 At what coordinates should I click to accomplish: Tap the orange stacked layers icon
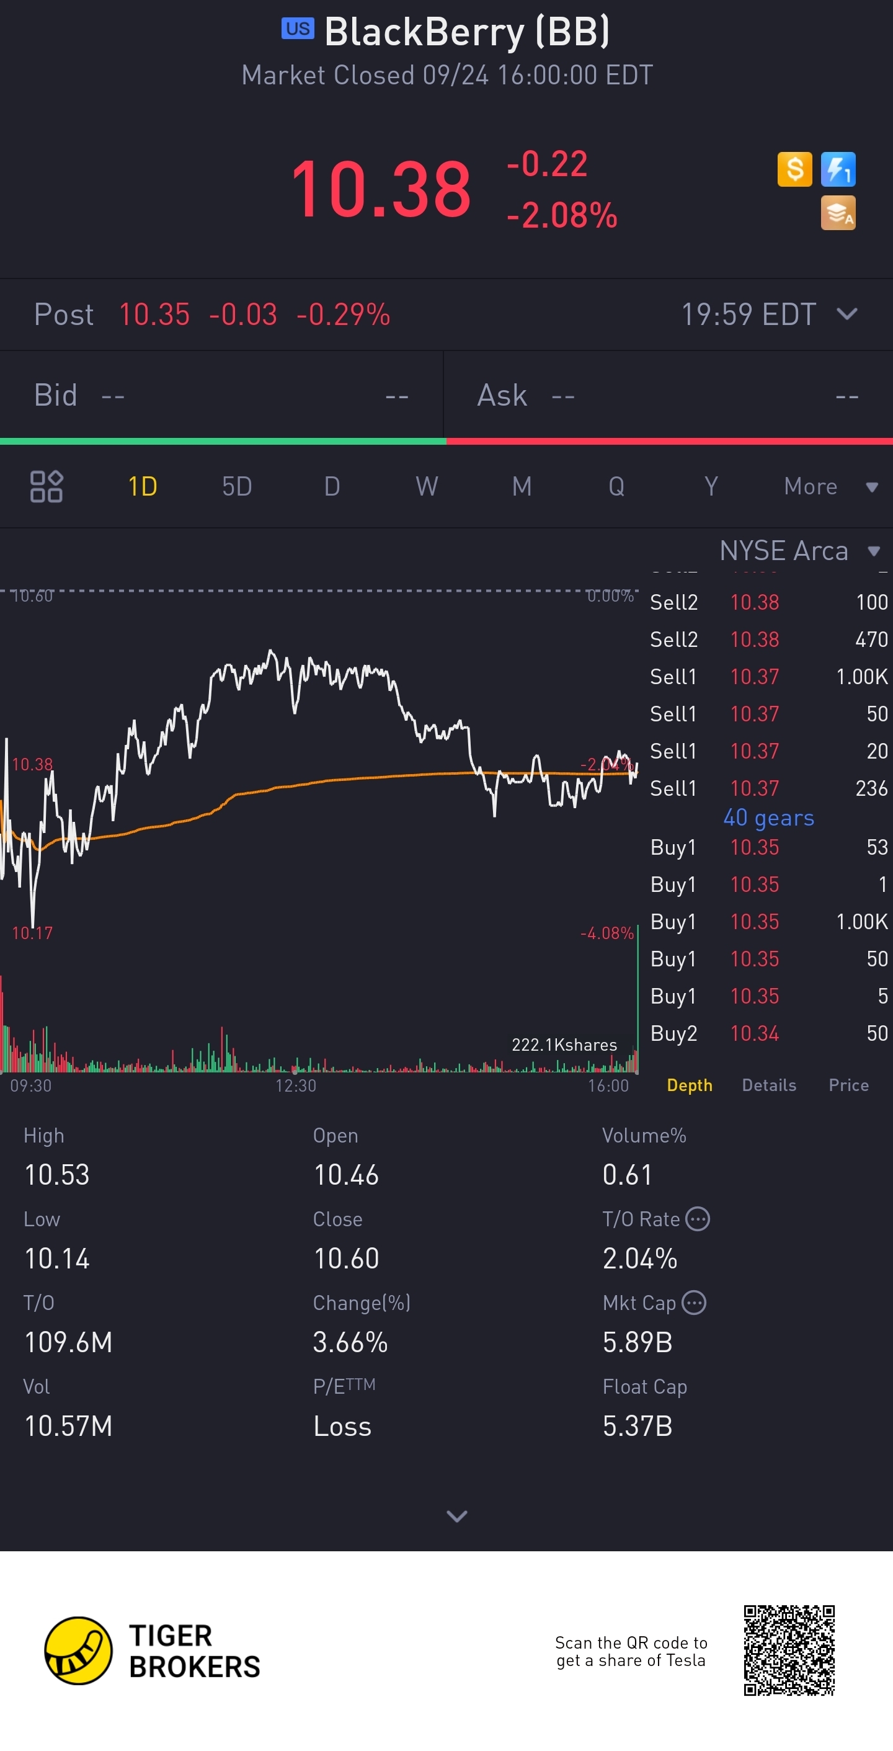(x=838, y=213)
